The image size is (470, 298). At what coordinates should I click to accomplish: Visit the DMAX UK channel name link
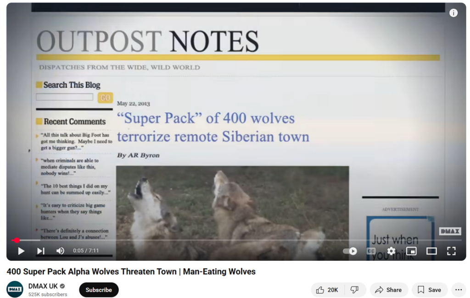click(43, 286)
